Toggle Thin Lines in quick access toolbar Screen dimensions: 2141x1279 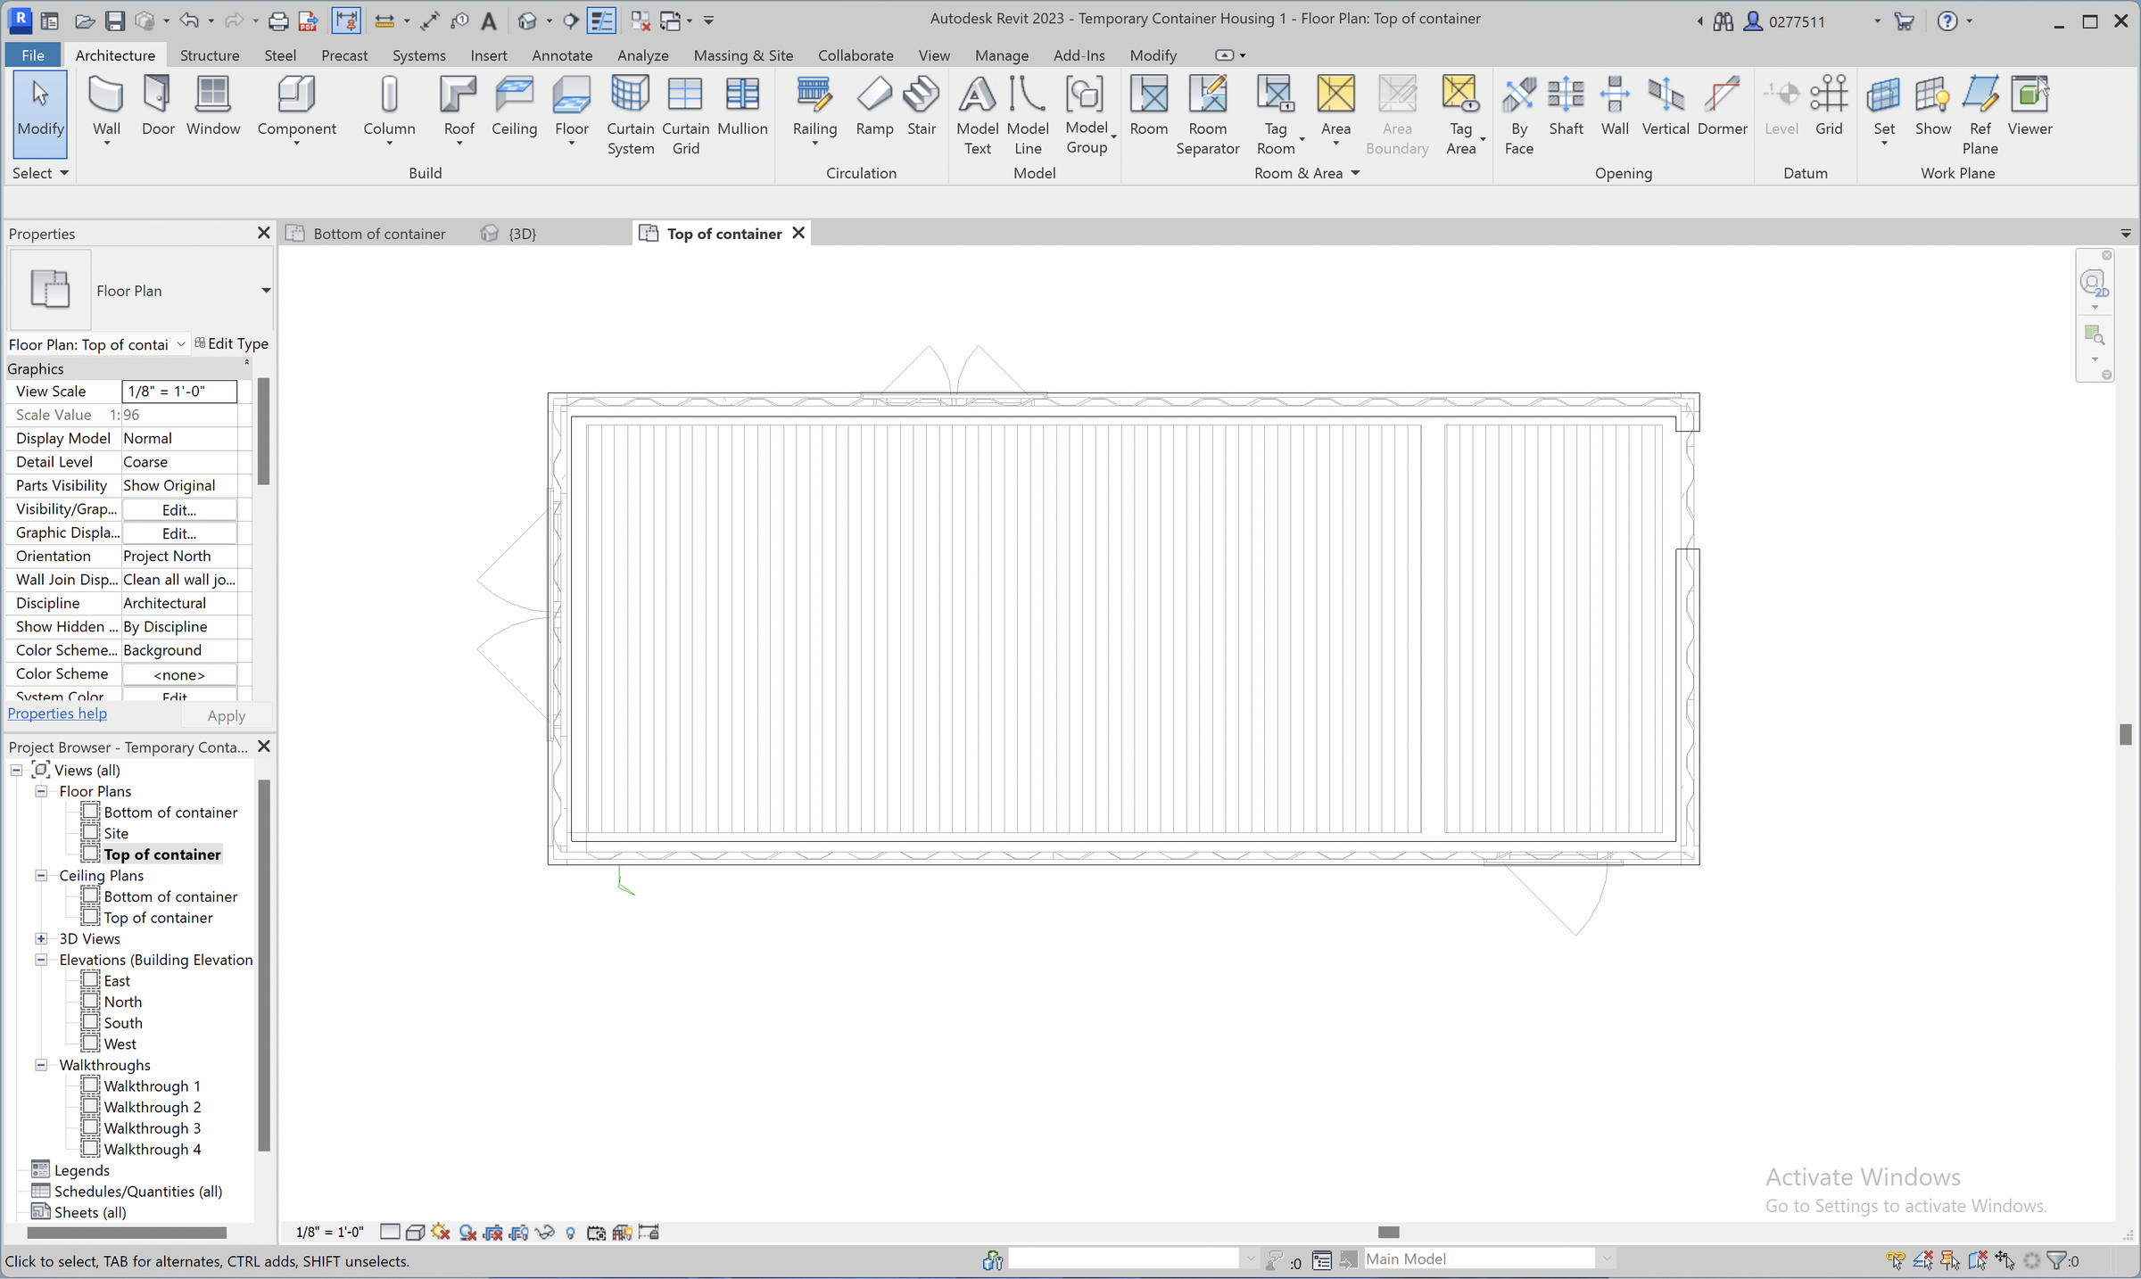point(602,21)
